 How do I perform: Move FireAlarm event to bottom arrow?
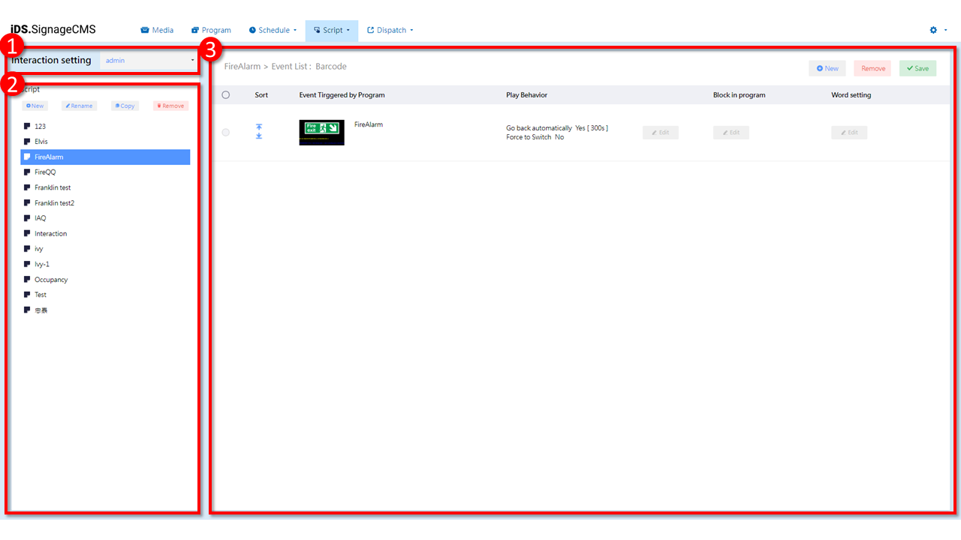(x=259, y=136)
